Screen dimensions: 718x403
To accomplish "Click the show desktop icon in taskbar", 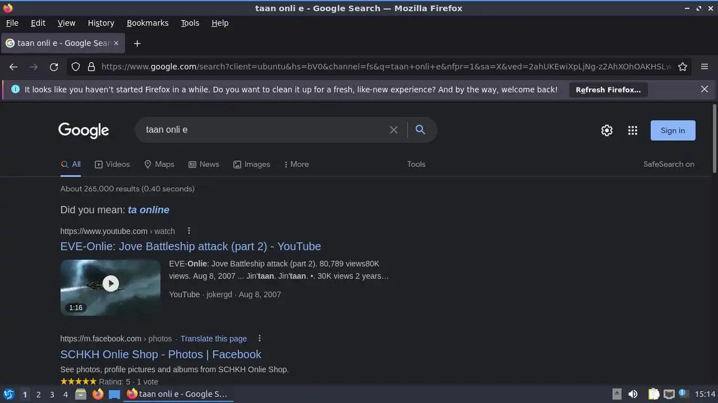I will coord(114,394).
